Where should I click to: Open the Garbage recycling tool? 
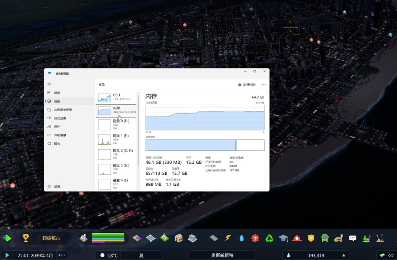(269, 238)
